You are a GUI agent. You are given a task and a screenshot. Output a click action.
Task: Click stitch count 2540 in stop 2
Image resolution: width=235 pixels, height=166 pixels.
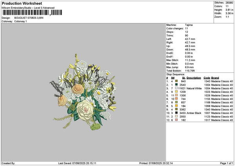point(183,85)
